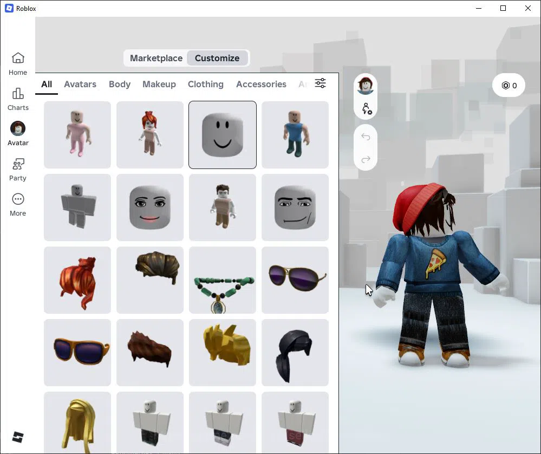Viewport: 541px width, 454px height.
Task: Select the red-haired girl avatar
Action: pyautogui.click(x=150, y=135)
